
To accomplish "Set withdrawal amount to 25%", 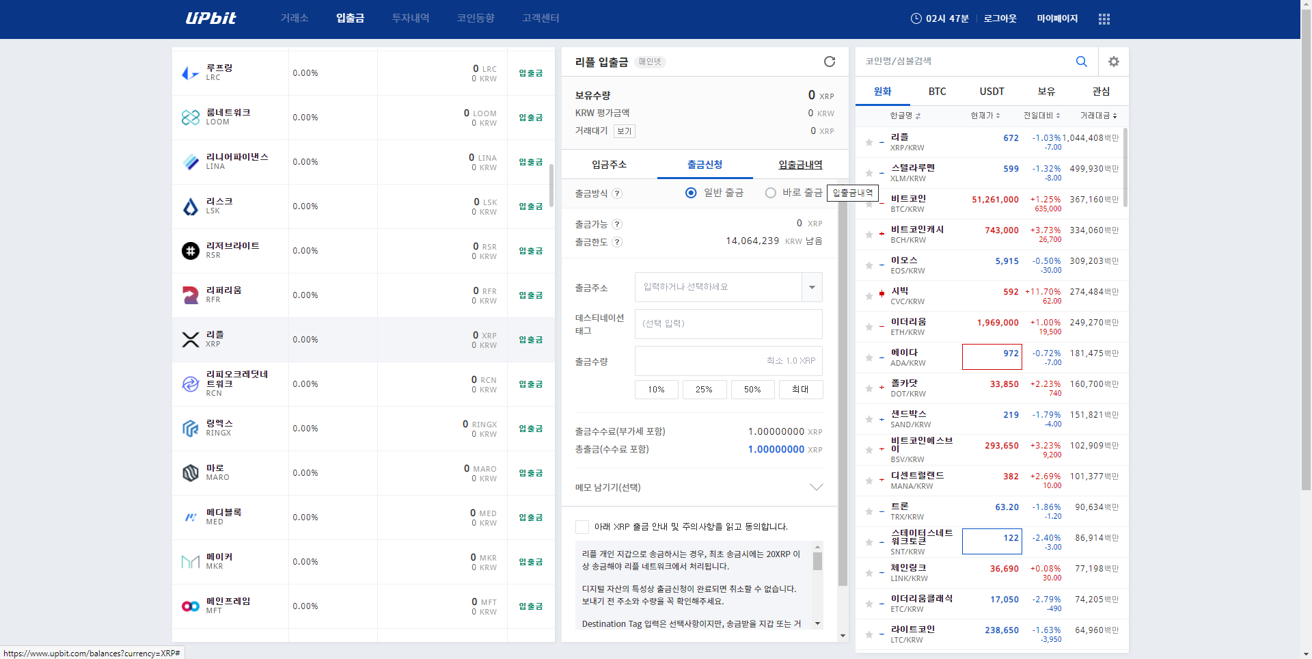I will click(x=705, y=390).
